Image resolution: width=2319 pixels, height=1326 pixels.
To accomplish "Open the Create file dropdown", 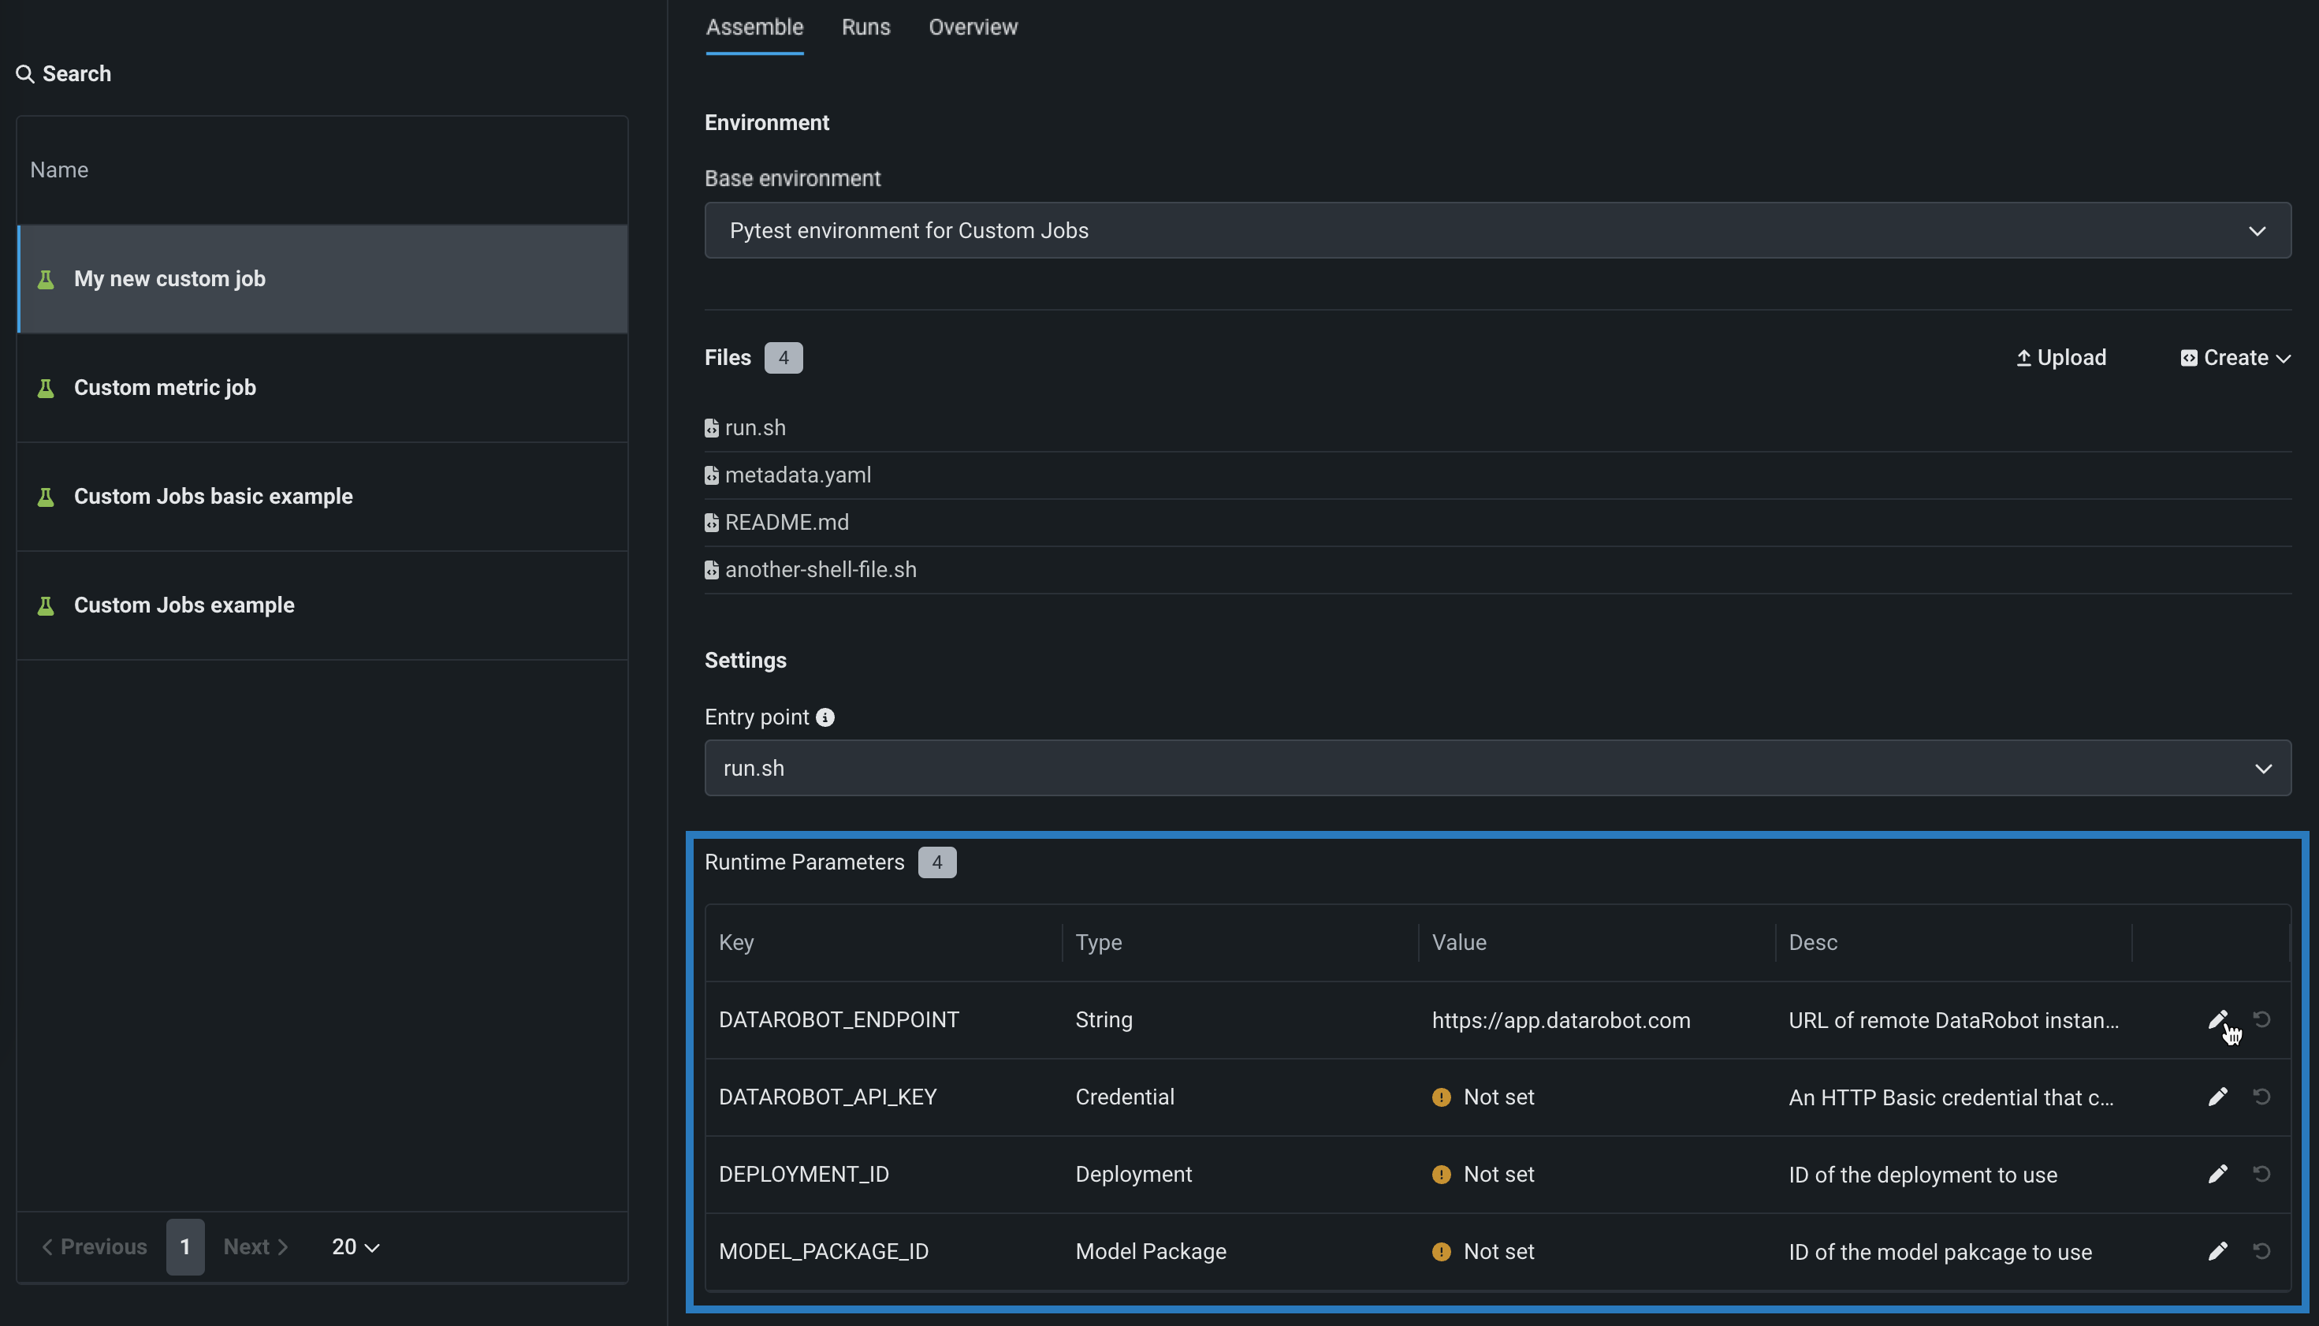I will 2235,358.
